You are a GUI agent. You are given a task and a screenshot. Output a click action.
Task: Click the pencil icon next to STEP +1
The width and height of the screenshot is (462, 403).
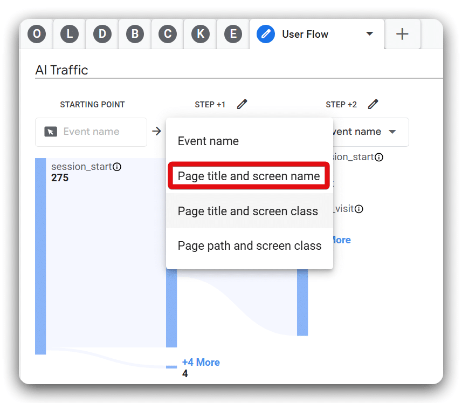pyautogui.click(x=242, y=104)
